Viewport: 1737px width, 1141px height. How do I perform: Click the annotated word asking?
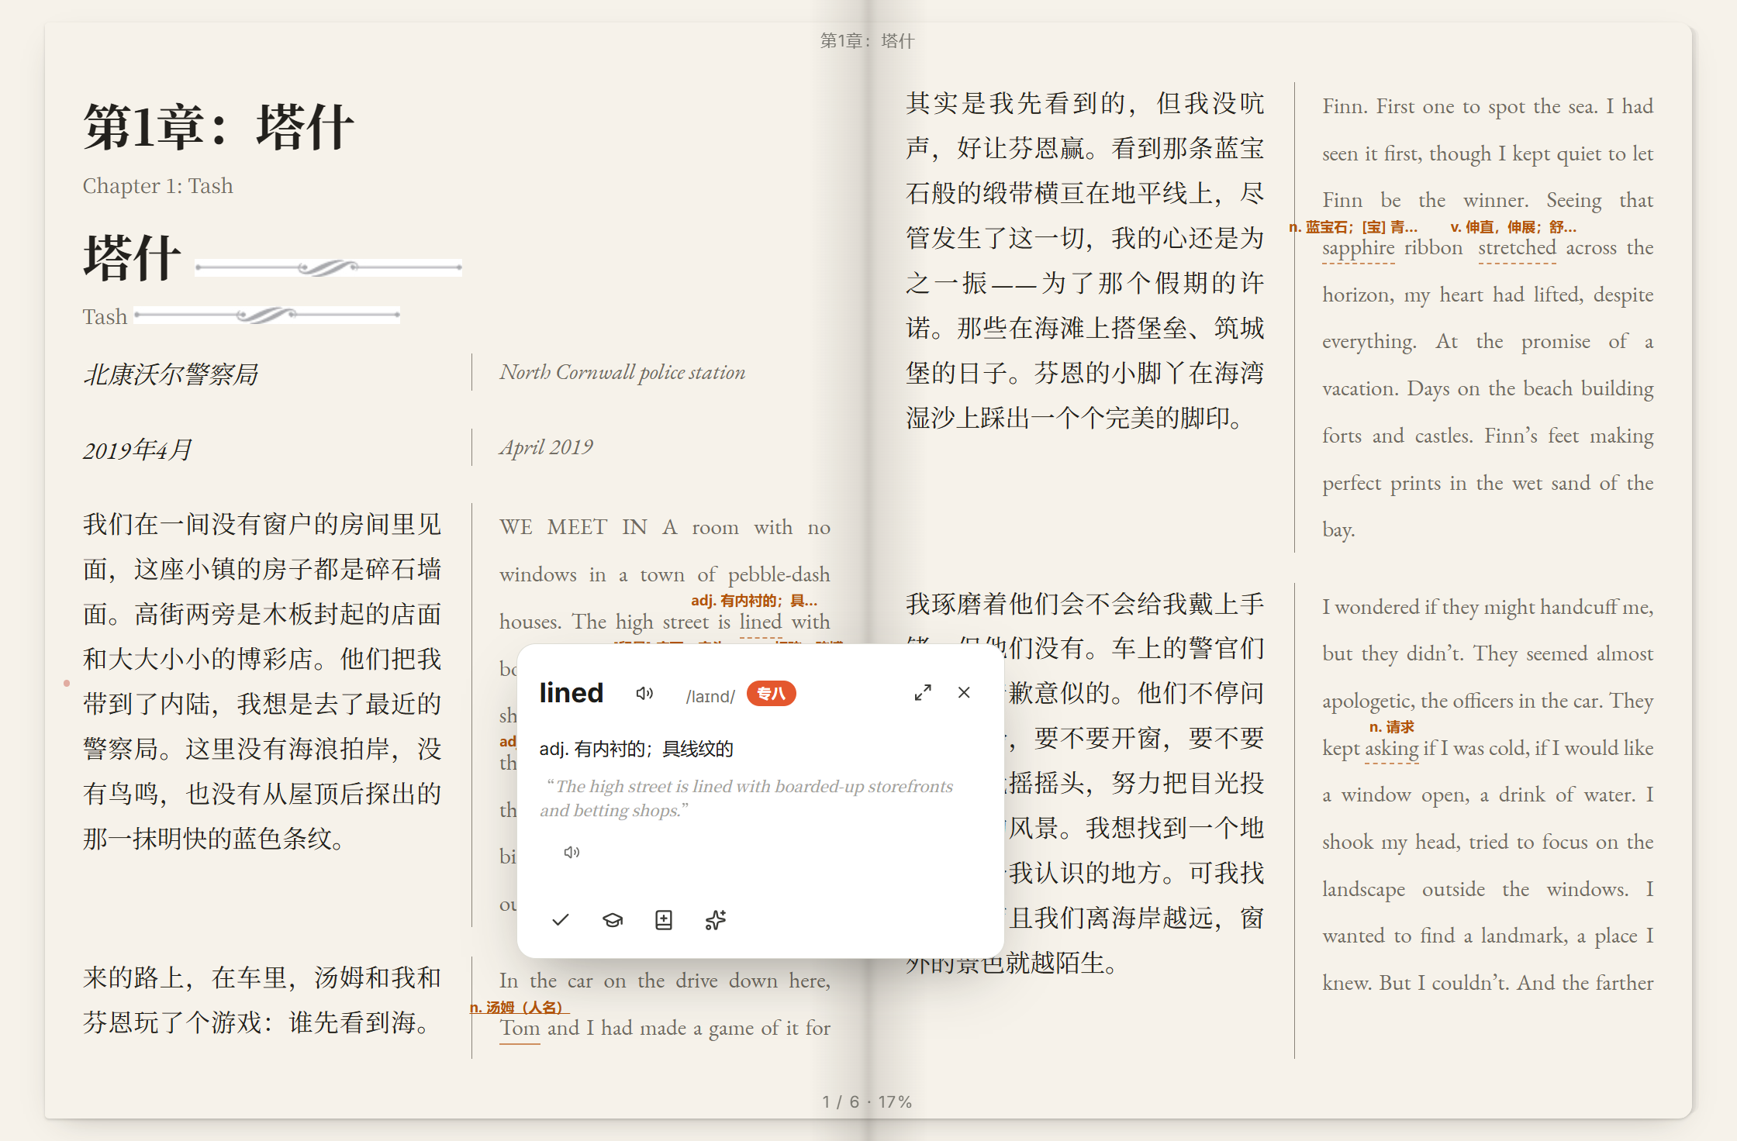tap(1392, 748)
